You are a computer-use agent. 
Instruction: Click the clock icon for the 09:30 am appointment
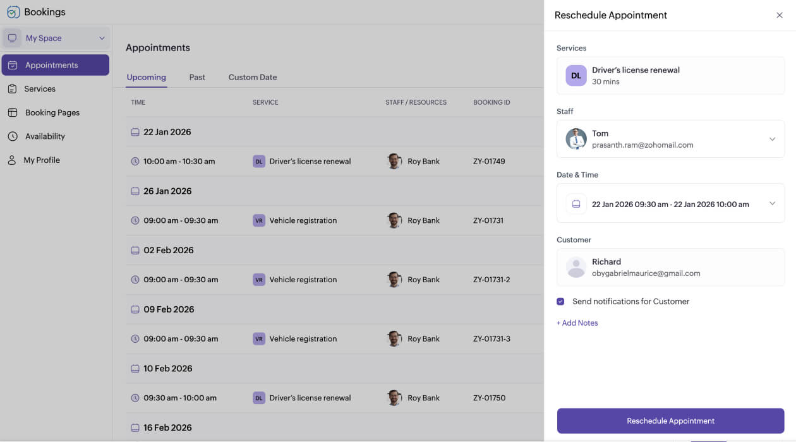point(135,398)
